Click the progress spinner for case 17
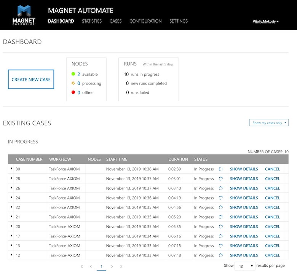Screen dimensions: 297x274 (x=221, y=236)
